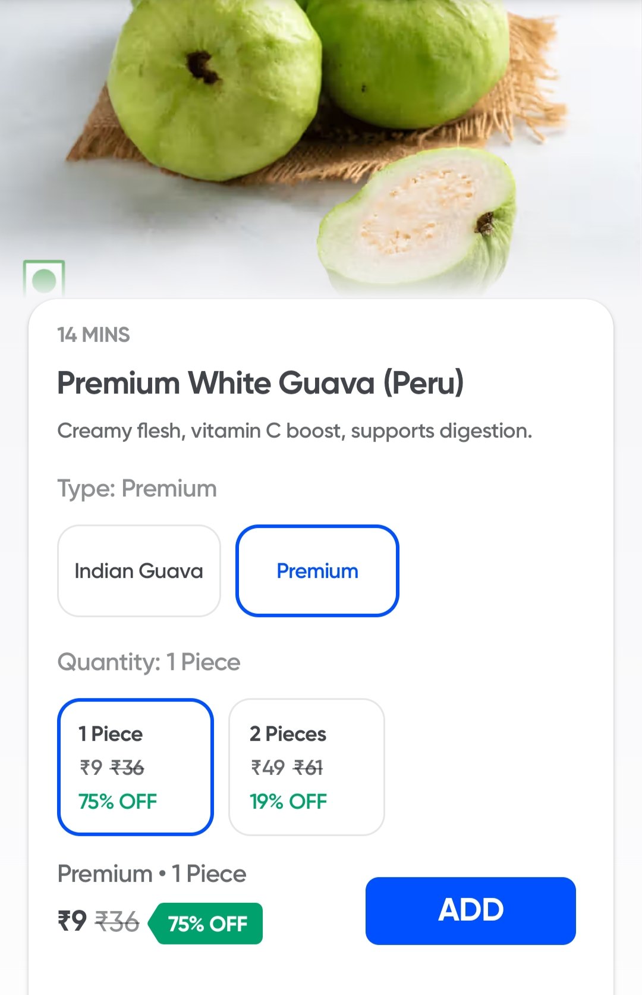Tap the 19% OFF label in 2 Pieces
The image size is (642, 995).
pyautogui.click(x=288, y=802)
